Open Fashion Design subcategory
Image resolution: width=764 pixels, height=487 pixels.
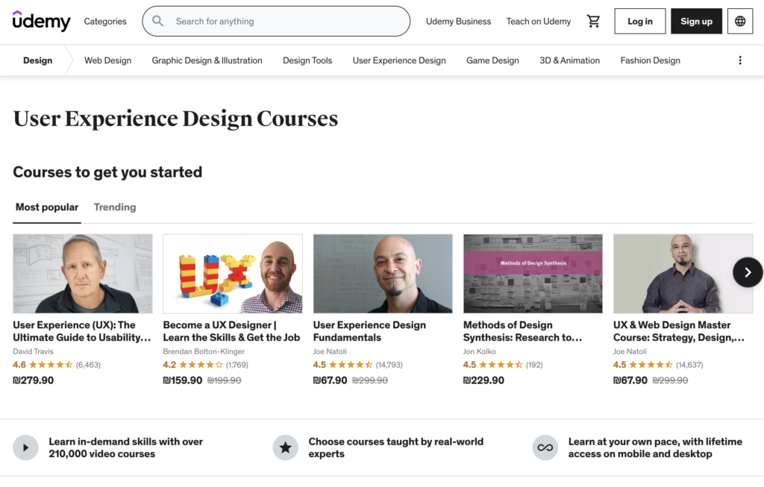click(650, 60)
